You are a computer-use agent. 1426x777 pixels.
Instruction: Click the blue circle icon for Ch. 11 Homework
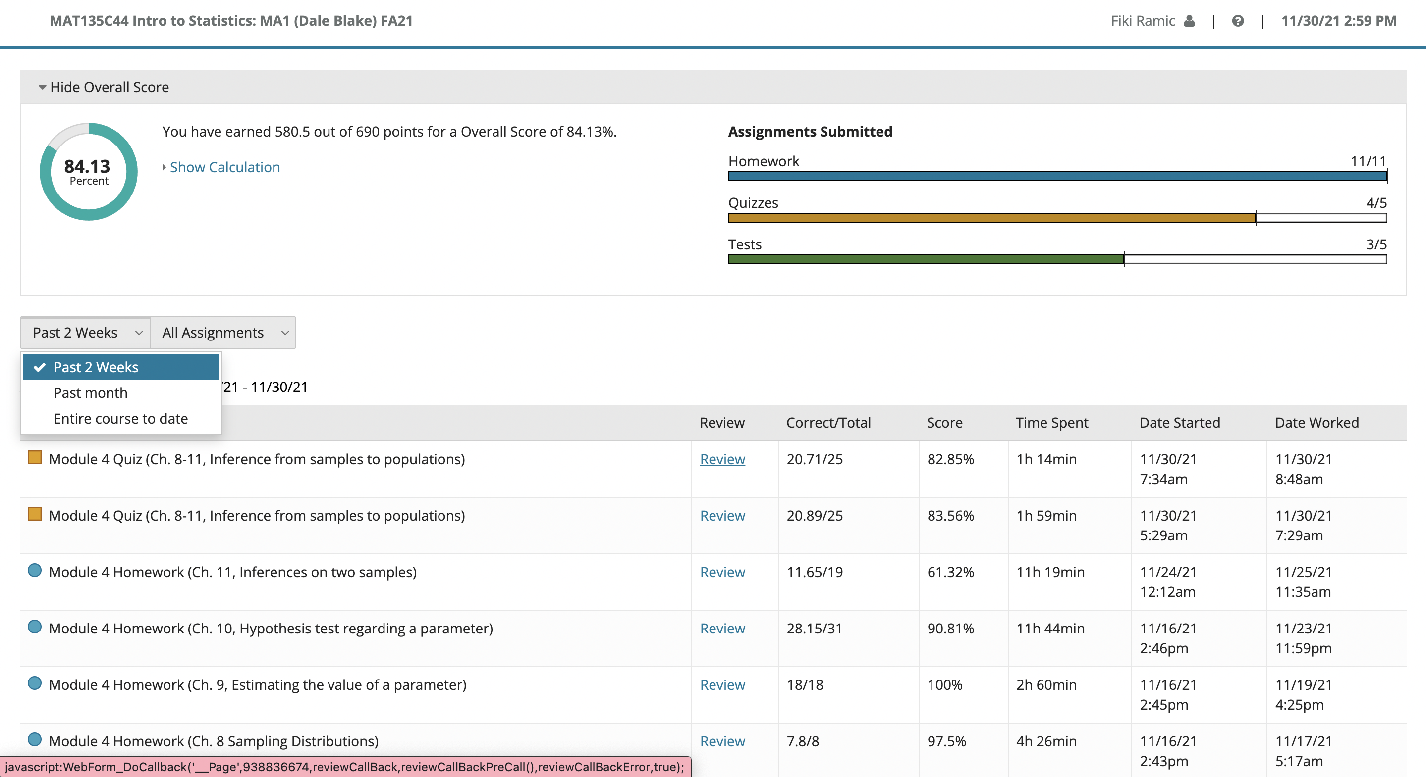point(35,571)
